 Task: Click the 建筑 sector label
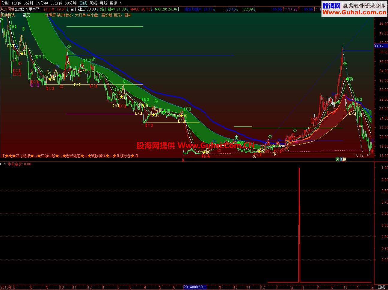26,15
